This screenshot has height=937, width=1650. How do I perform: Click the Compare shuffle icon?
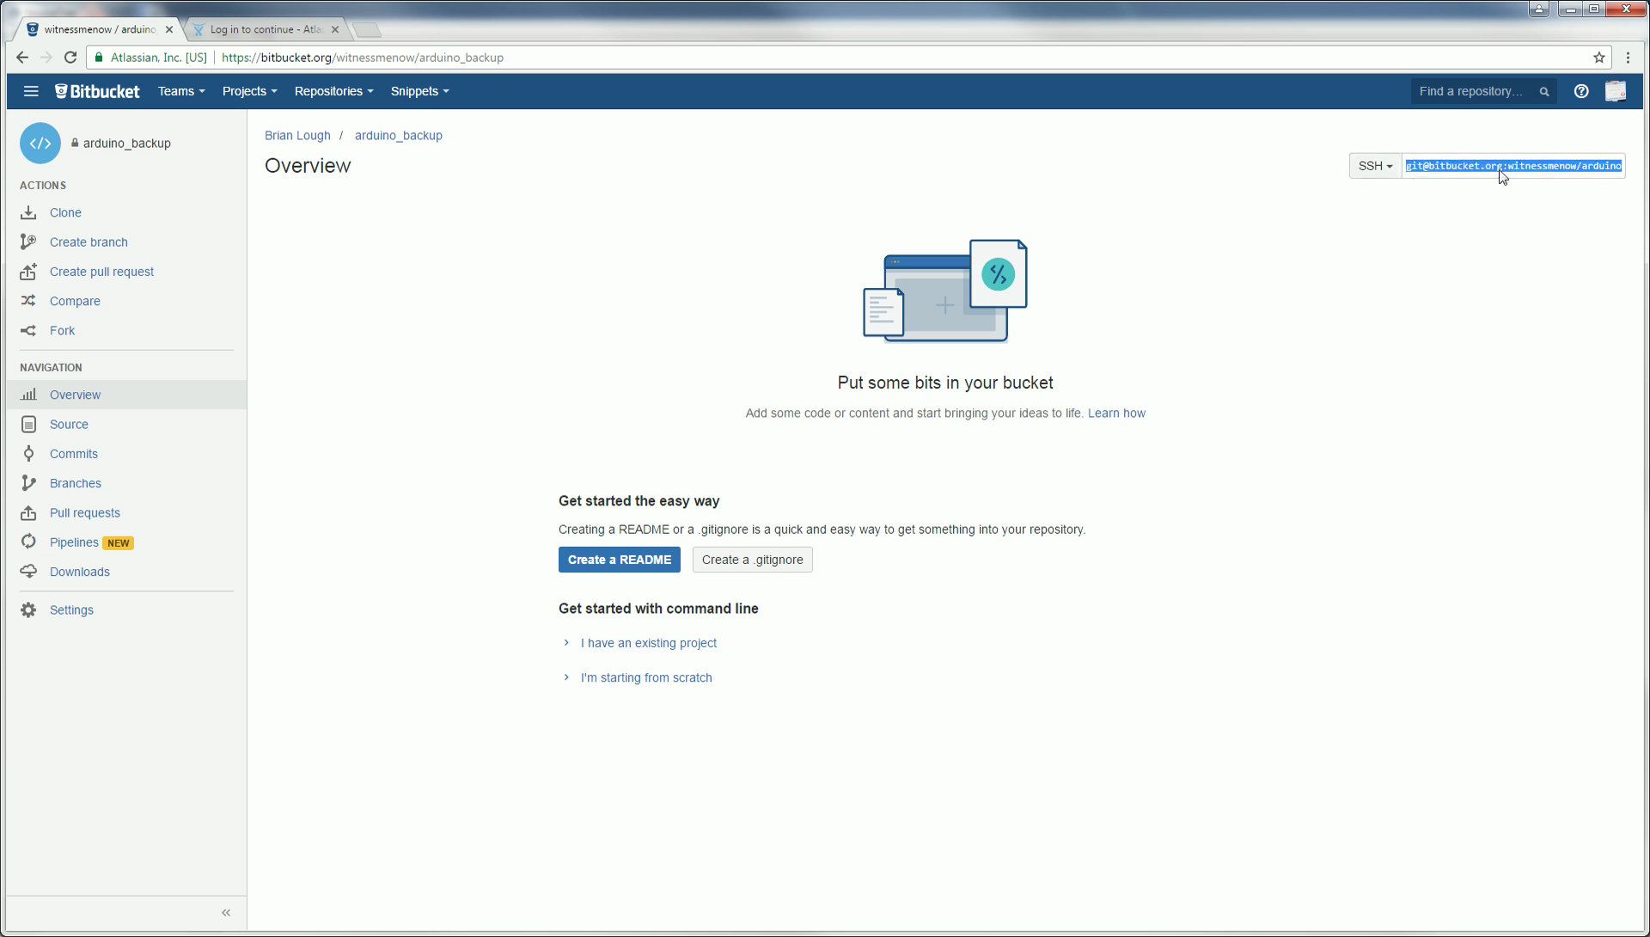28,301
